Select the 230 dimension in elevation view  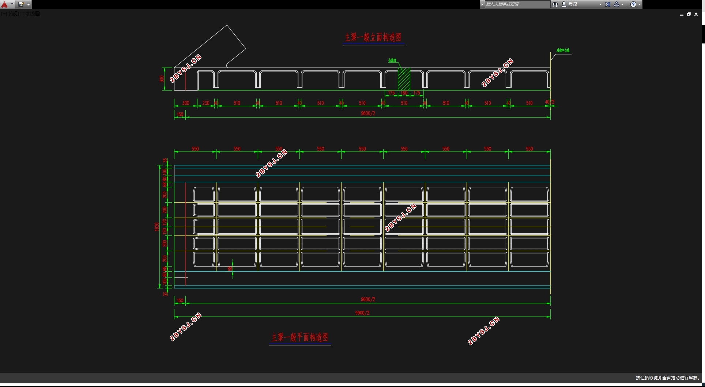click(206, 103)
